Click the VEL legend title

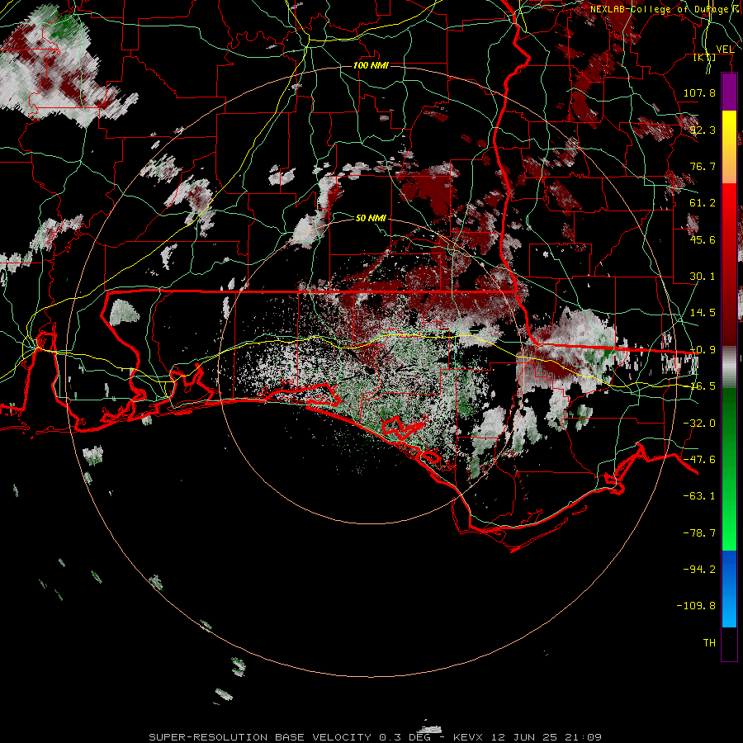pos(725,50)
